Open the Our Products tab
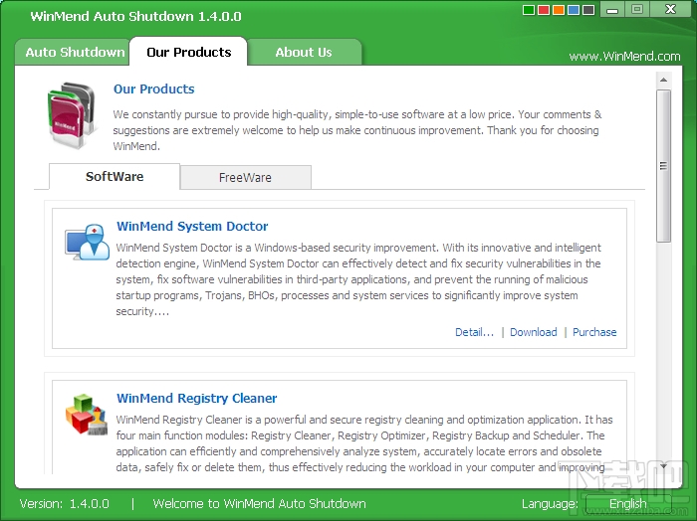The width and height of the screenshot is (697, 521). 188,52
